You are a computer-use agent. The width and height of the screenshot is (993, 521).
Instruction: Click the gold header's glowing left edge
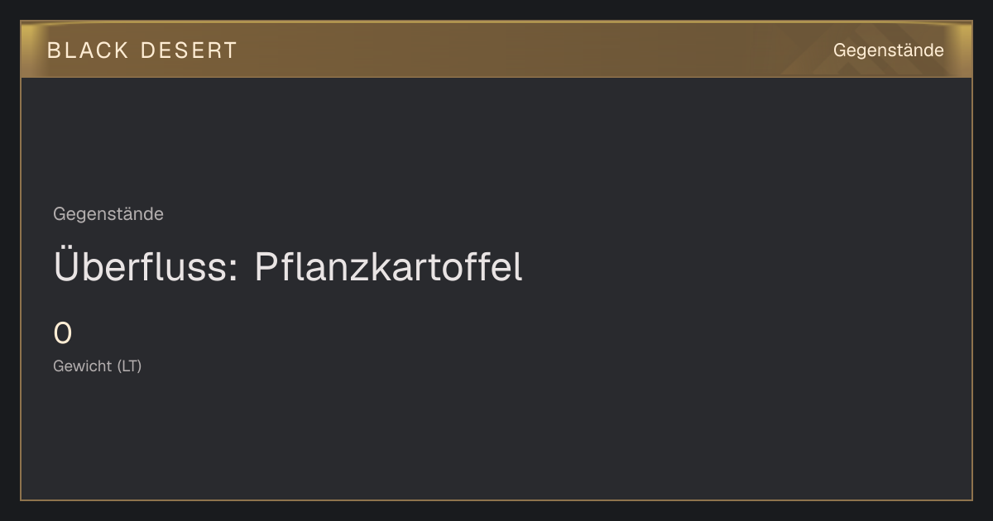click(31, 50)
